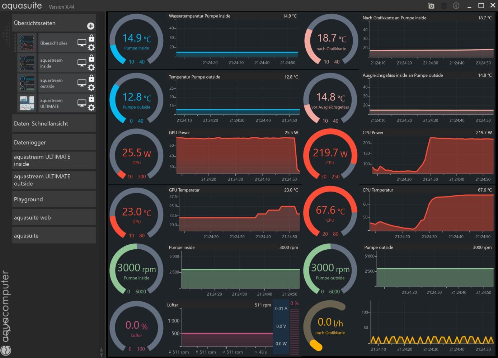Select the aquastream inside page thumbnail
Image resolution: width=498 pixels, height=358 pixels.
[x=27, y=63]
